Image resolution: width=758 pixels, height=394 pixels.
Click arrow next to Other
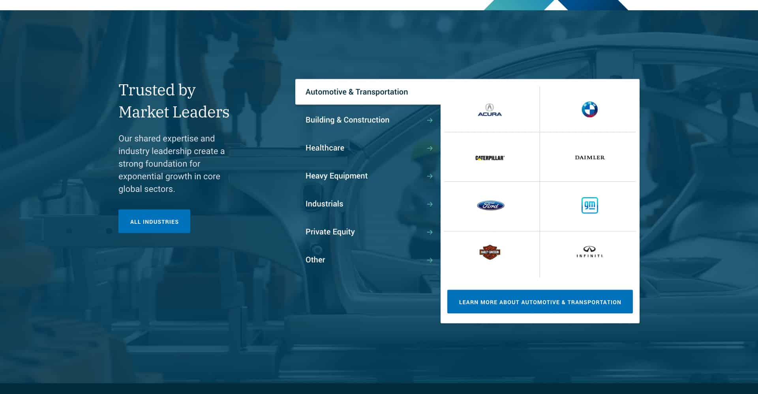click(430, 260)
